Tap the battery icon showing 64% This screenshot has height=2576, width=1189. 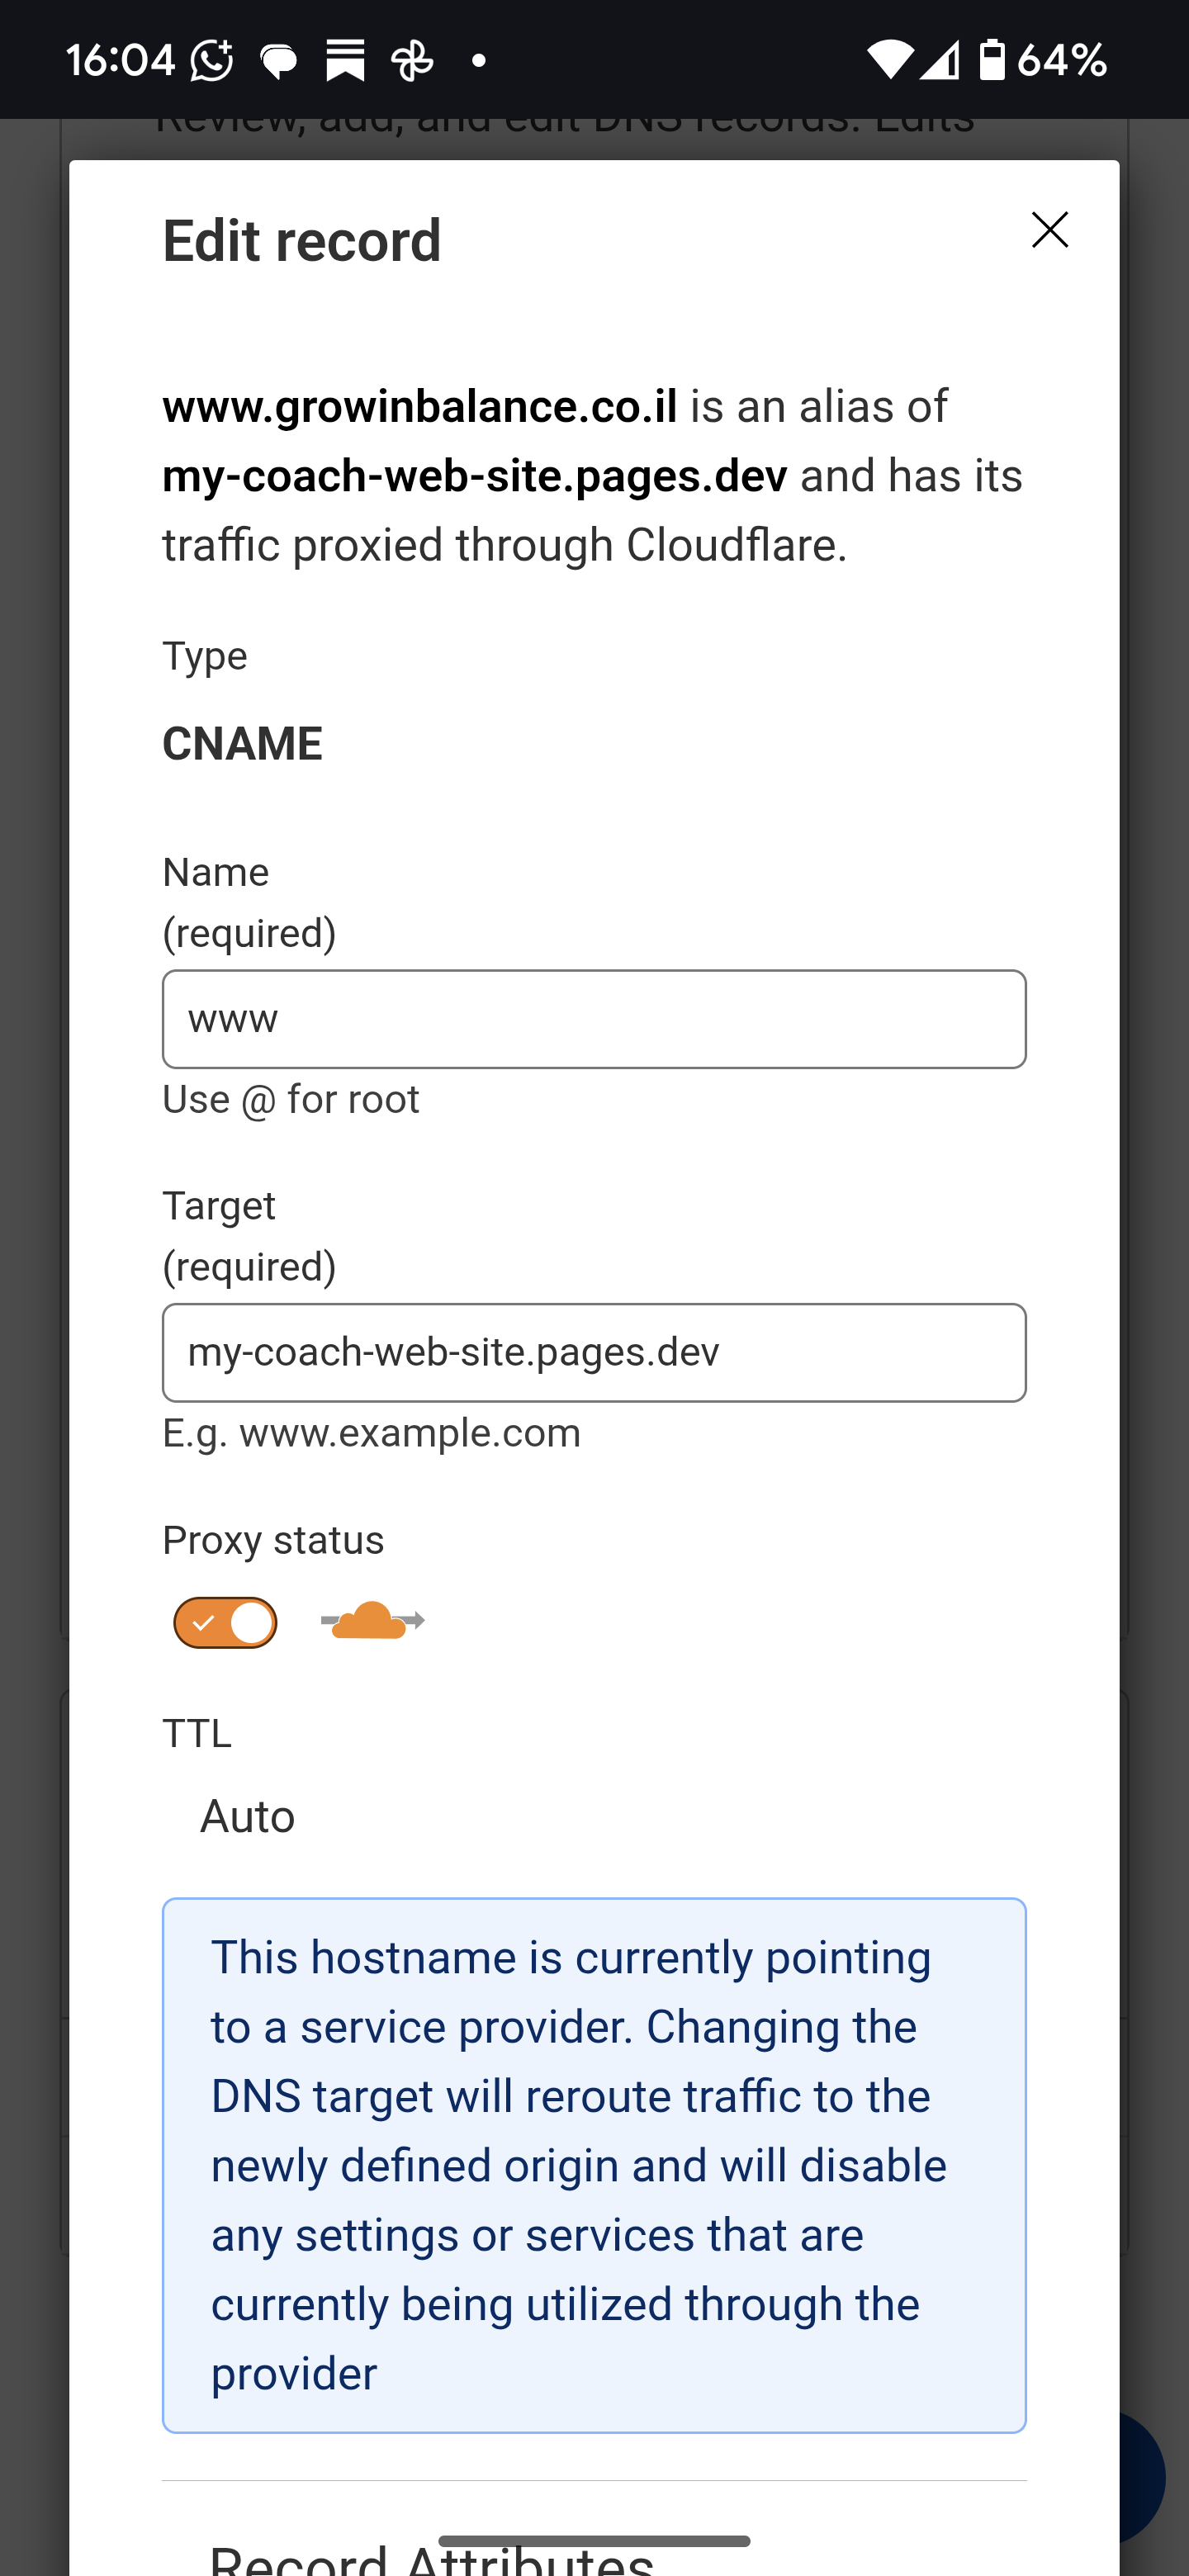(x=991, y=61)
